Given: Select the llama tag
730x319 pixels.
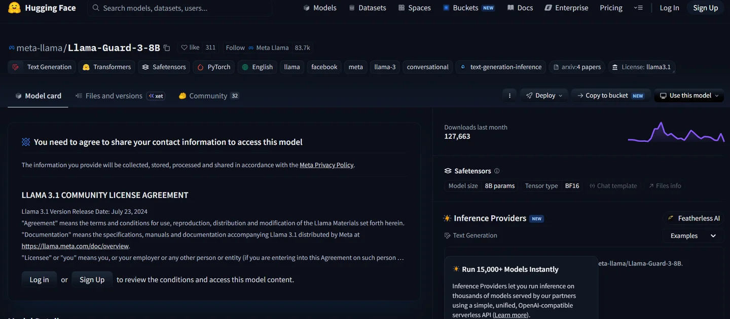Looking at the screenshot, I should 292,67.
